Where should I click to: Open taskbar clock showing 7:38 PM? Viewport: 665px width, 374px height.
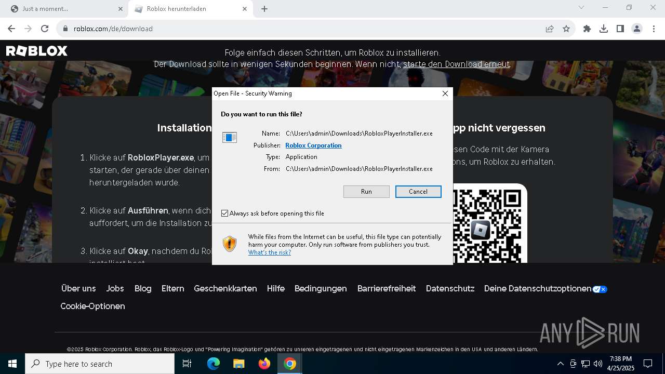(620, 364)
